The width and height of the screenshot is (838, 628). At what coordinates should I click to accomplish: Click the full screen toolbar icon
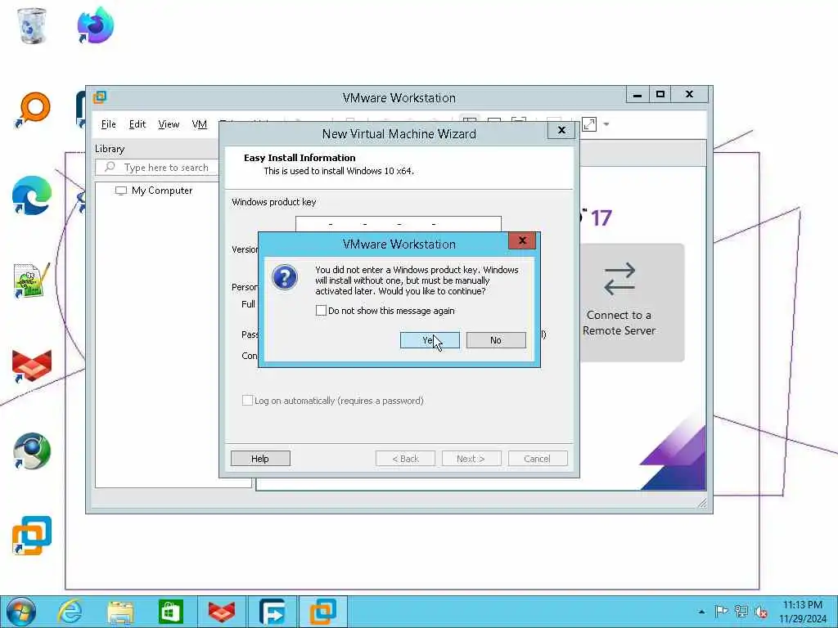tap(589, 124)
